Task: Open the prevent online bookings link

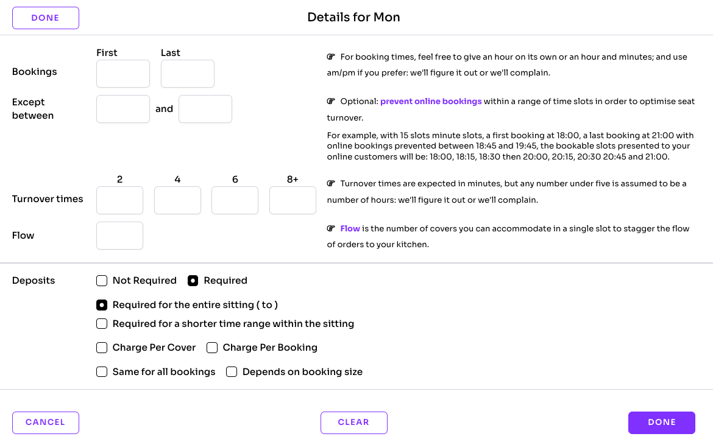Action: [431, 102]
